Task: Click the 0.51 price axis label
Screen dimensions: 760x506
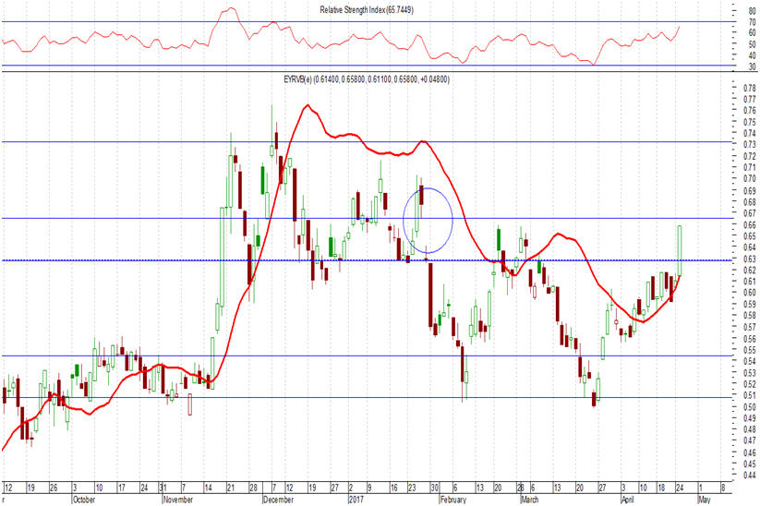Action: click(749, 395)
